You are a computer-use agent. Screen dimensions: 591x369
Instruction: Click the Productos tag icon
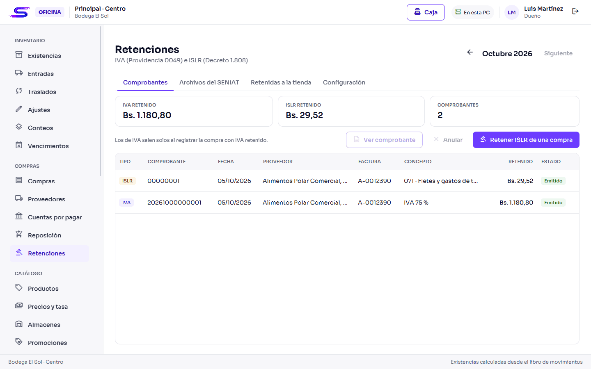pos(19,288)
